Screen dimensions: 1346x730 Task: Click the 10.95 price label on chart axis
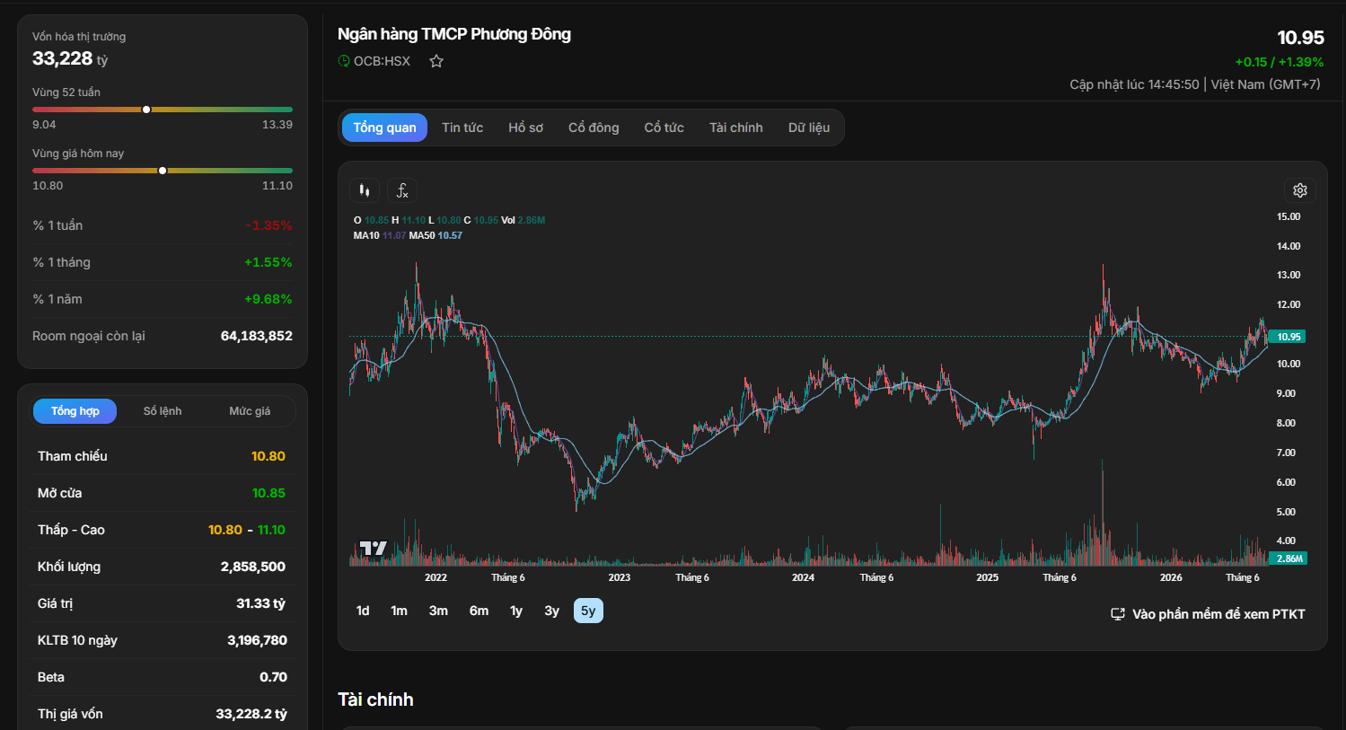pyautogui.click(x=1289, y=337)
